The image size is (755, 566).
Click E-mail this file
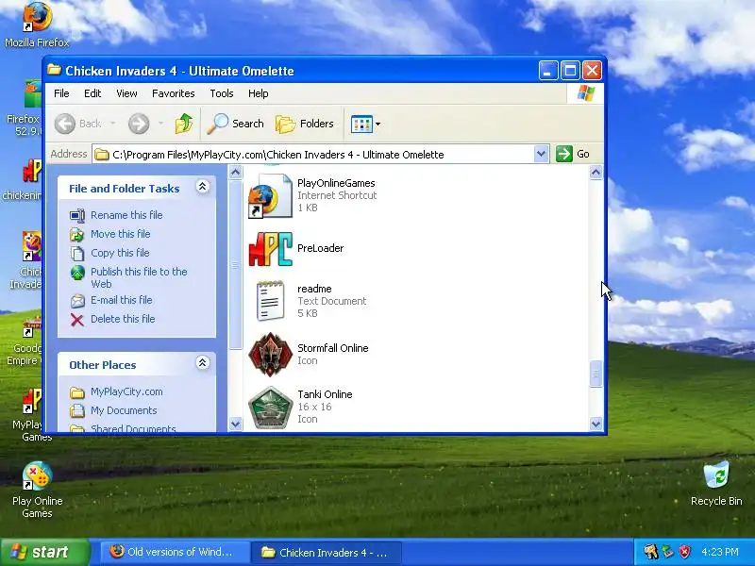click(x=122, y=300)
